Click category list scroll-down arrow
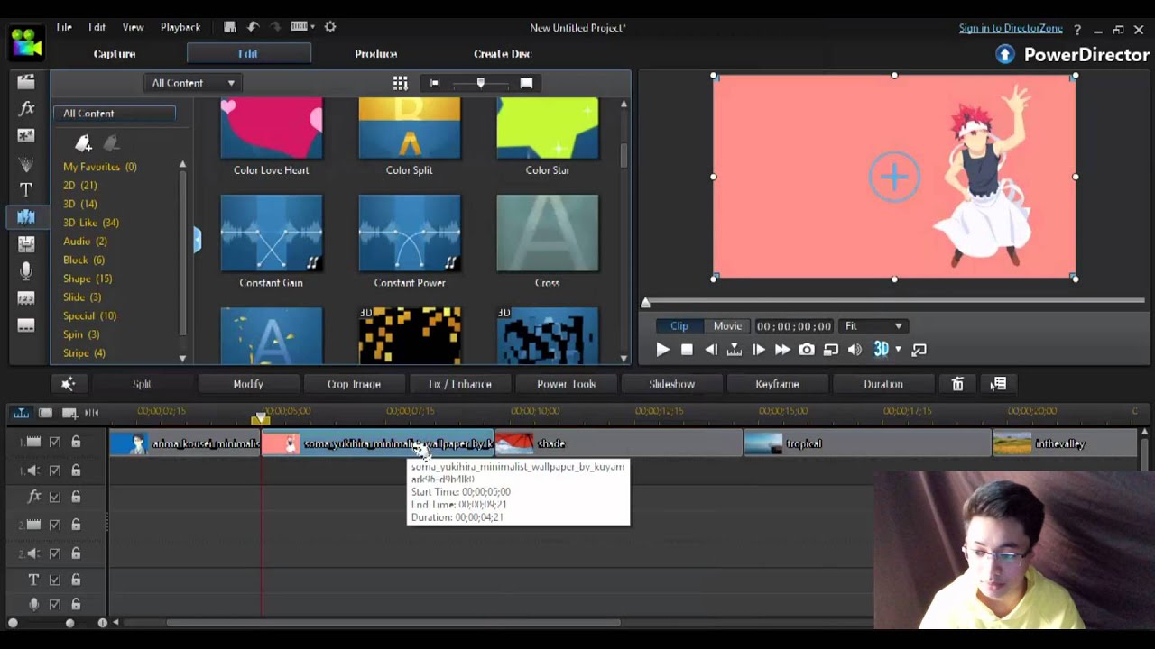This screenshot has width=1155, height=649. click(182, 359)
